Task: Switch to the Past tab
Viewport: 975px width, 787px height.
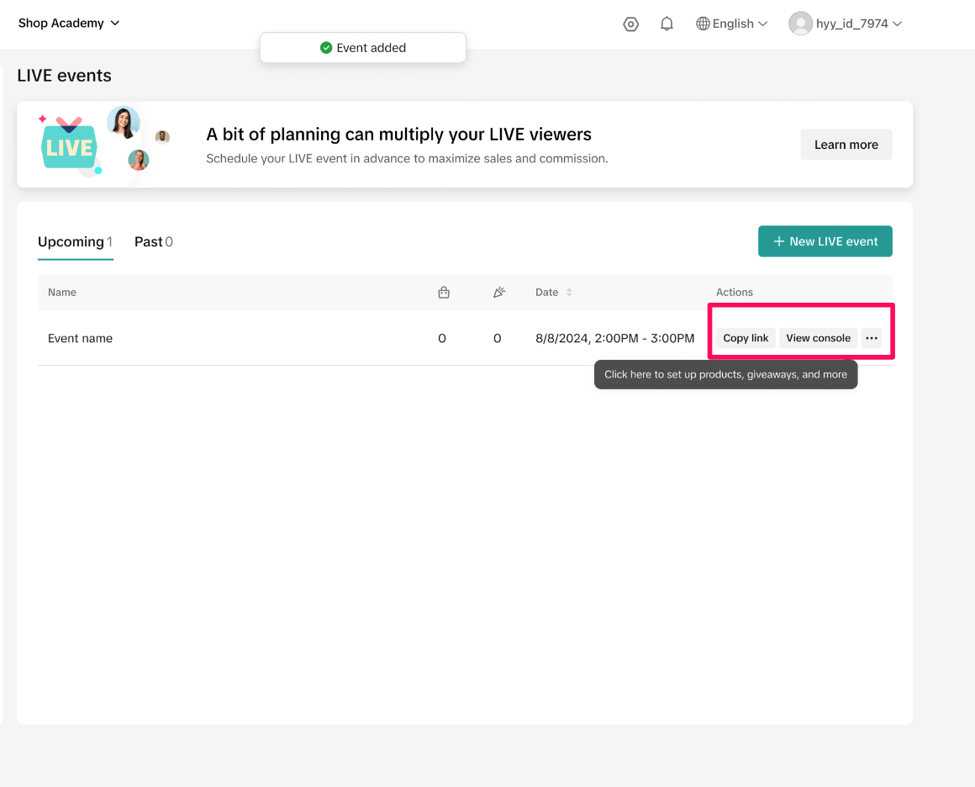Action: [153, 242]
